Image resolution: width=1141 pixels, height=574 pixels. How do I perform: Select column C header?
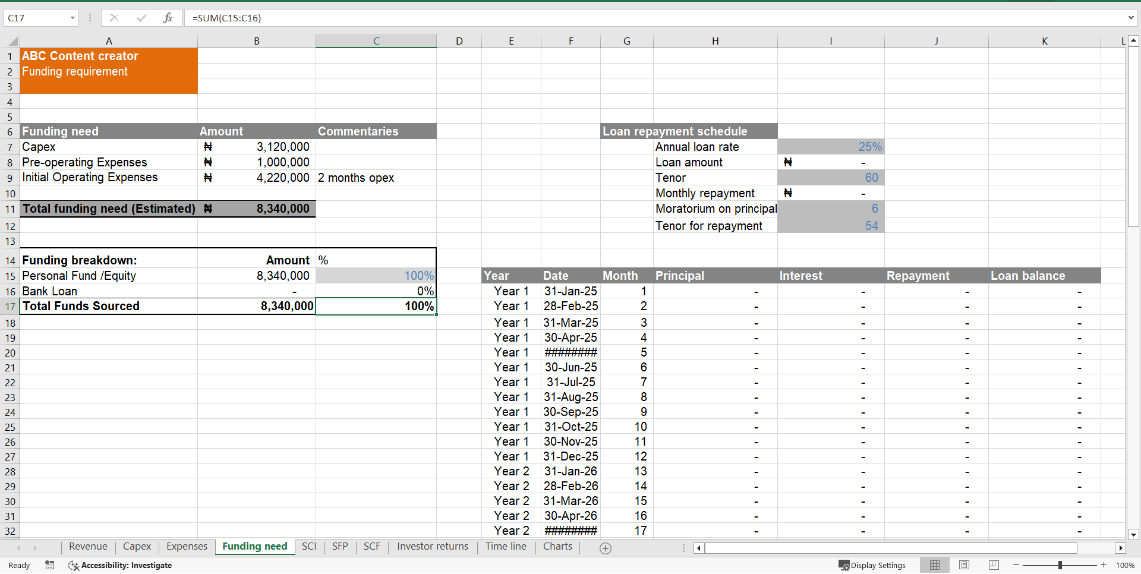376,41
